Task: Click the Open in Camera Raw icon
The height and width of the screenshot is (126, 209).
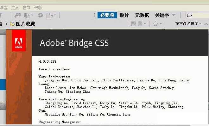Action: 41,15
